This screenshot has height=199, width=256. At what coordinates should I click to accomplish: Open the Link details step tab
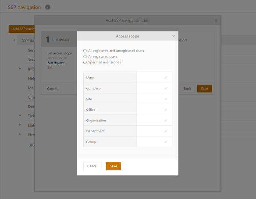click(x=59, y=39)
